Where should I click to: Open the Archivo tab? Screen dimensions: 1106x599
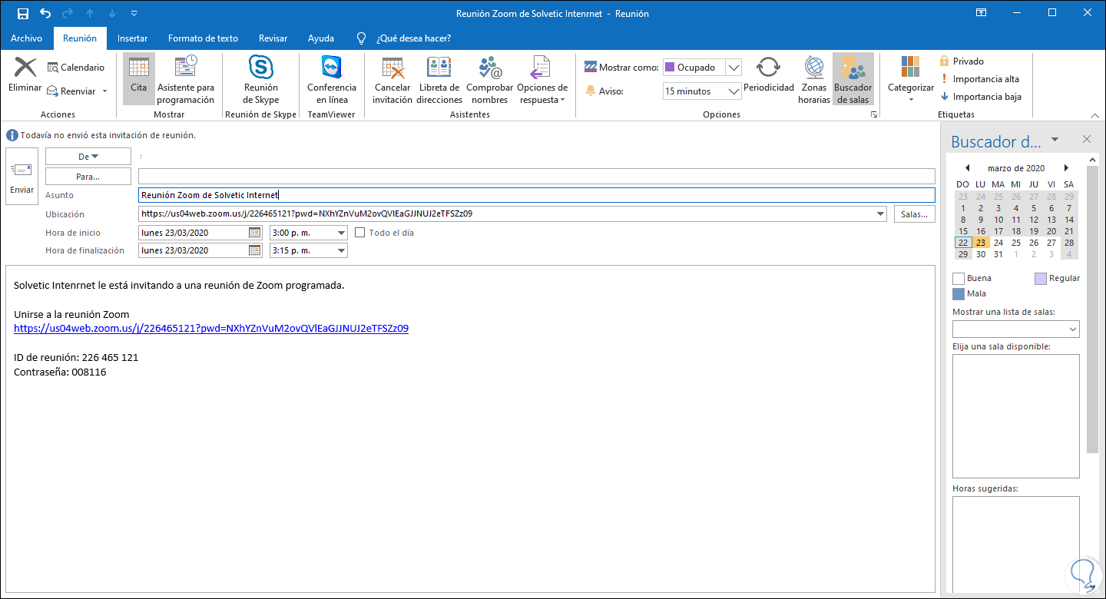[27, 38]
